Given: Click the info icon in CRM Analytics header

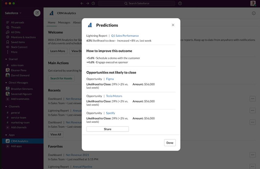Looking at the screenshot, I should (254, 13).
